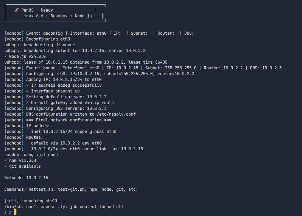Click the PanOS - Ready banner title

(37, 10)
